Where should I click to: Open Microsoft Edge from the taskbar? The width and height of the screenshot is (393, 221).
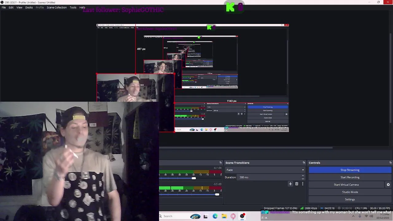(x=215, y=216)
